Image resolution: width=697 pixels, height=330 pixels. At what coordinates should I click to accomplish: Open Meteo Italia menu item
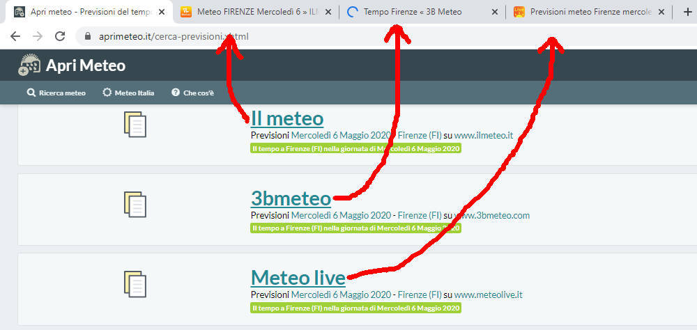click(128, 93)
